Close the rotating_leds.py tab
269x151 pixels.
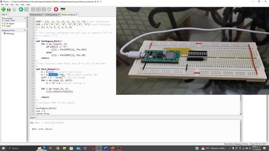pyautogui.click(x=59, y=15)
